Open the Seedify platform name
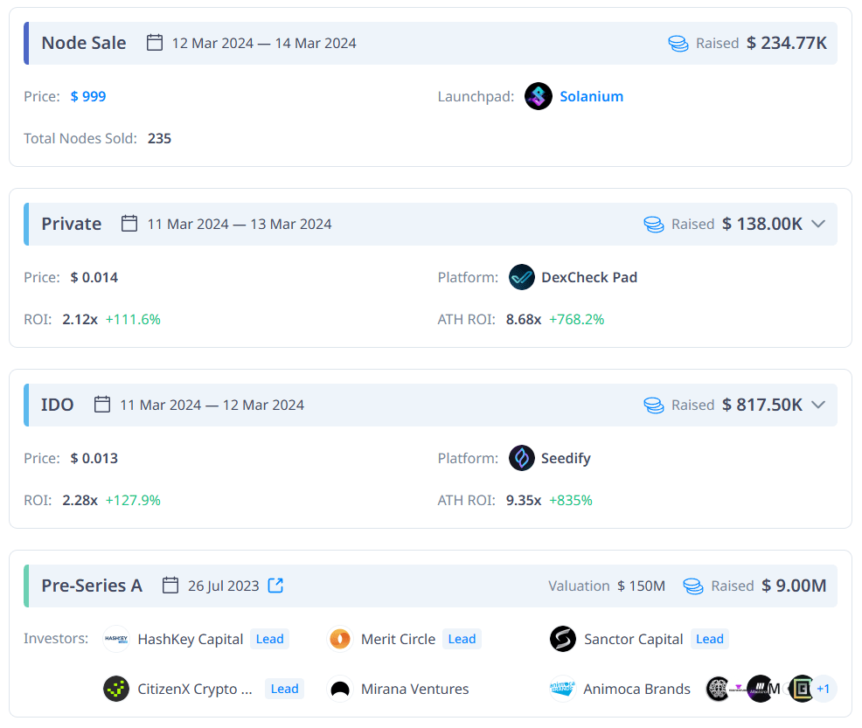This screenshot has width=862, height=728. coord(566,458)
